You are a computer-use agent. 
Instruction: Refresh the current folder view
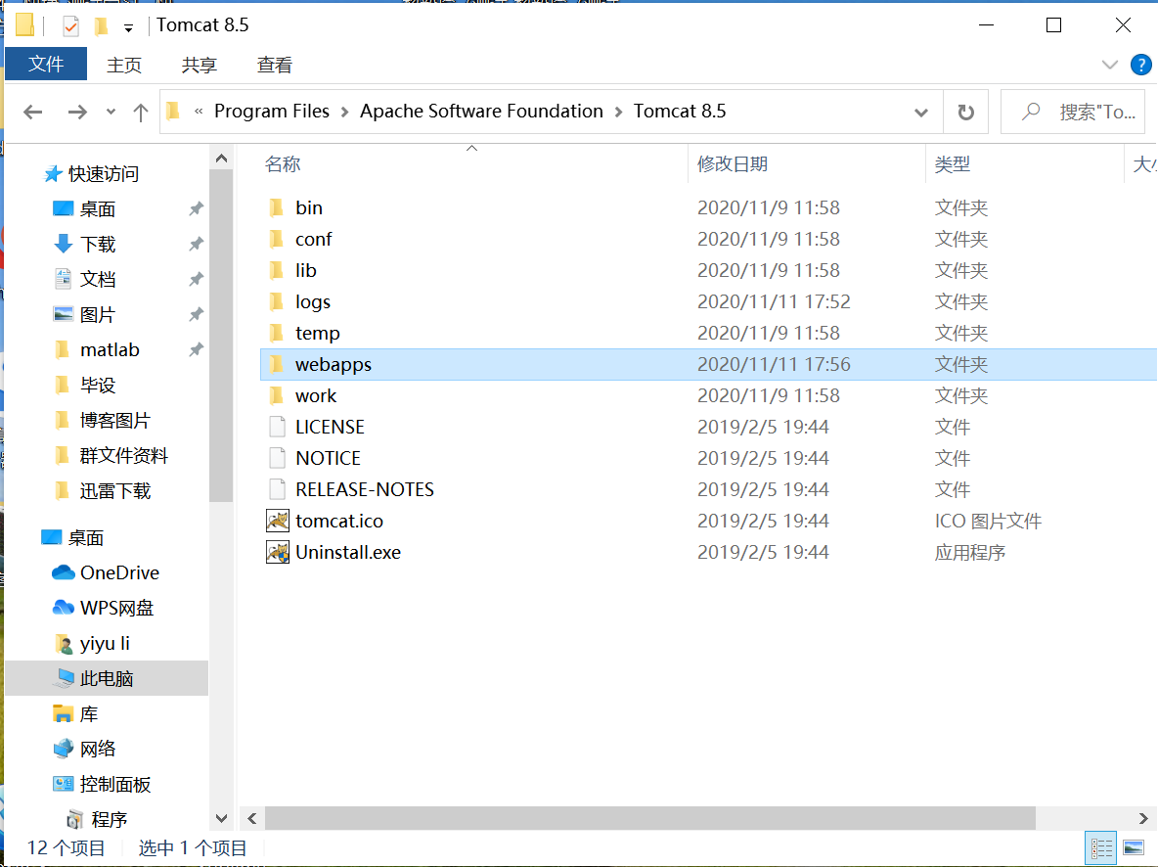965,113
